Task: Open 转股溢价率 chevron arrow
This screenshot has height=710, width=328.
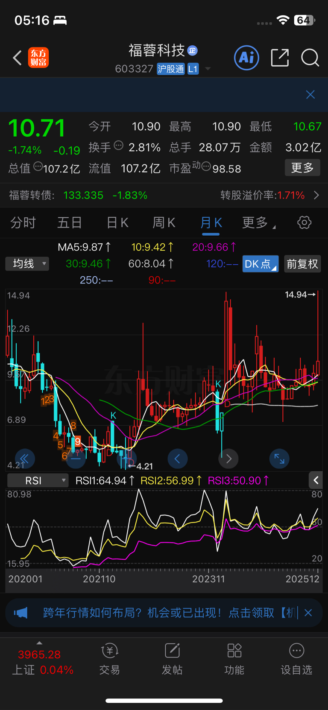Action: click(x=316, y=196)
